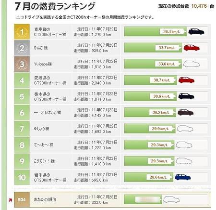Click the green rank 10 badge
The width and height of the screenshot is (216, 210).
[22, 177]
